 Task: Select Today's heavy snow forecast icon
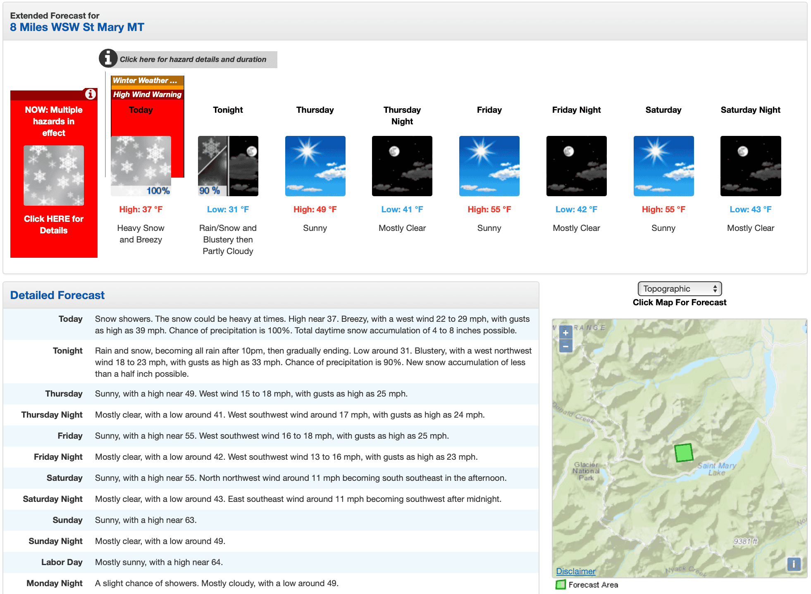tap(141, 166)
